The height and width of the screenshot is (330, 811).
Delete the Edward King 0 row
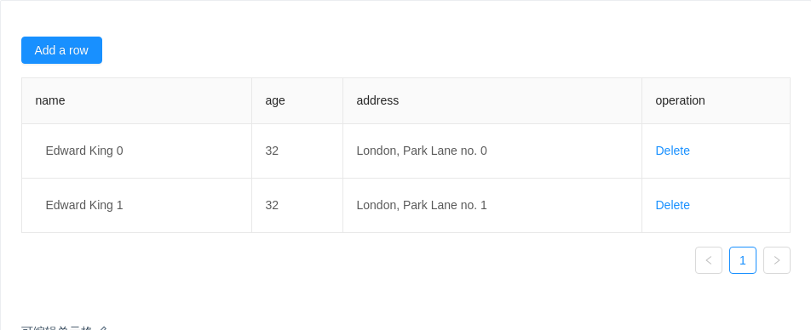click(672, 151)
